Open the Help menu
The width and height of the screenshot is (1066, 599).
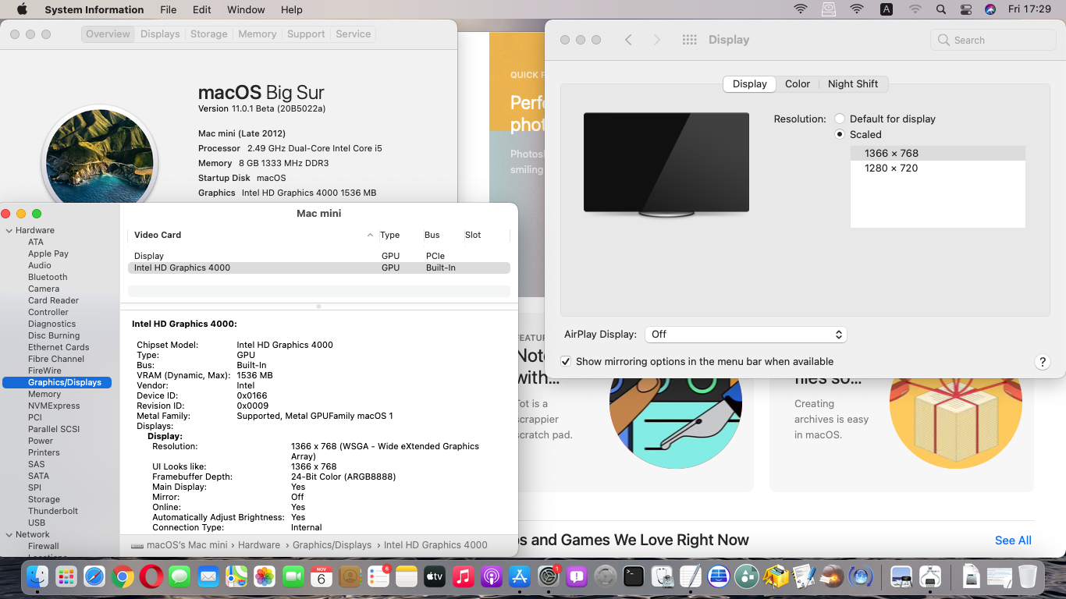[291, 9]
